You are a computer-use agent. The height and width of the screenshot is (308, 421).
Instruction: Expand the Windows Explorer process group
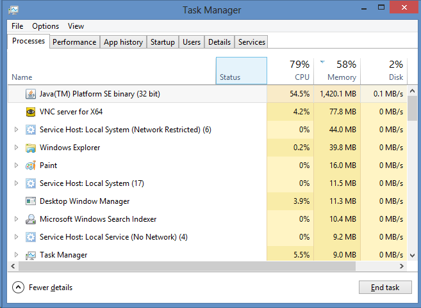pyautogui.click(x=16, y=148)
